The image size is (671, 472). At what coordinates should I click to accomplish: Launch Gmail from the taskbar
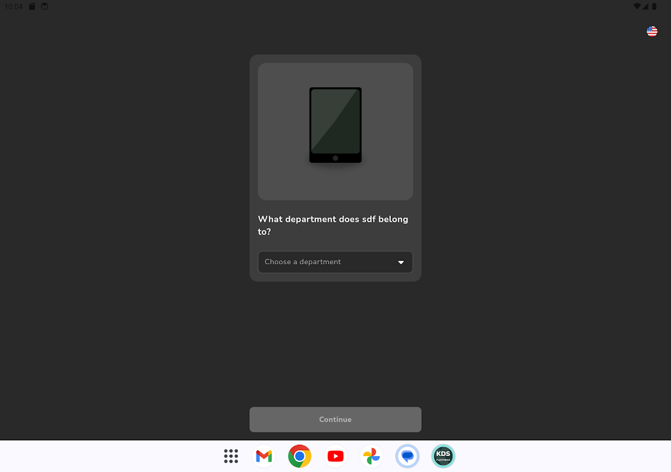point(264,456)
